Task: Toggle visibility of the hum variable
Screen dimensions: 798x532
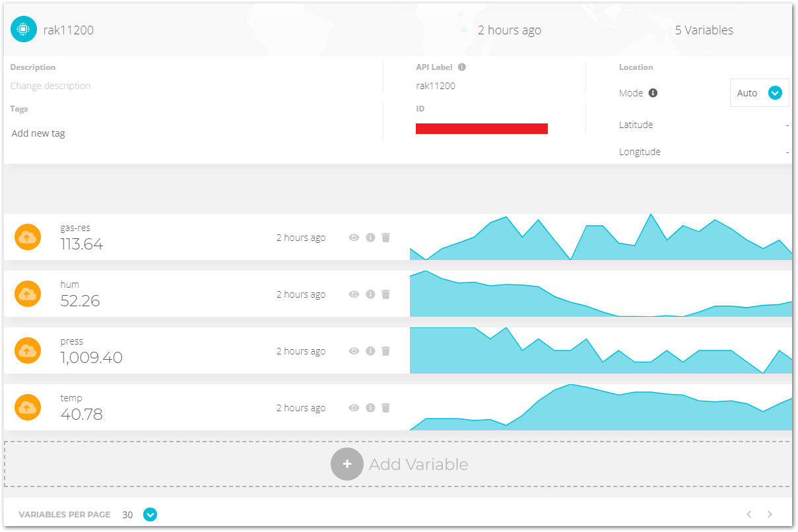Action: pyautogui.click(x=354, y=294)
